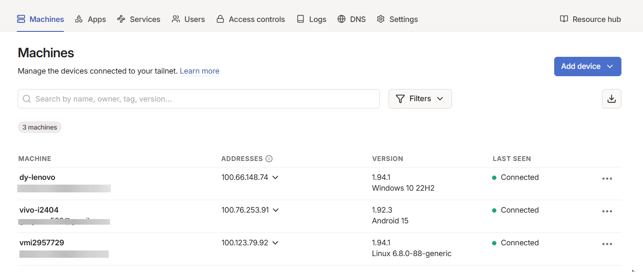Navigate to the Users tab

188,19
